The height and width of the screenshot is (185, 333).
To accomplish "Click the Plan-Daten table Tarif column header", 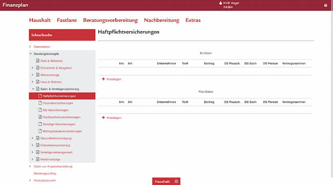I will pyautogui.click(x=185, y=102).
